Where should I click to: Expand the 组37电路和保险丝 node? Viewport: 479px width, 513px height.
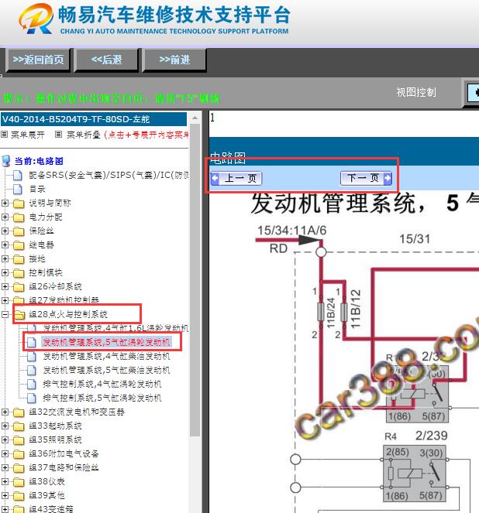5,467
